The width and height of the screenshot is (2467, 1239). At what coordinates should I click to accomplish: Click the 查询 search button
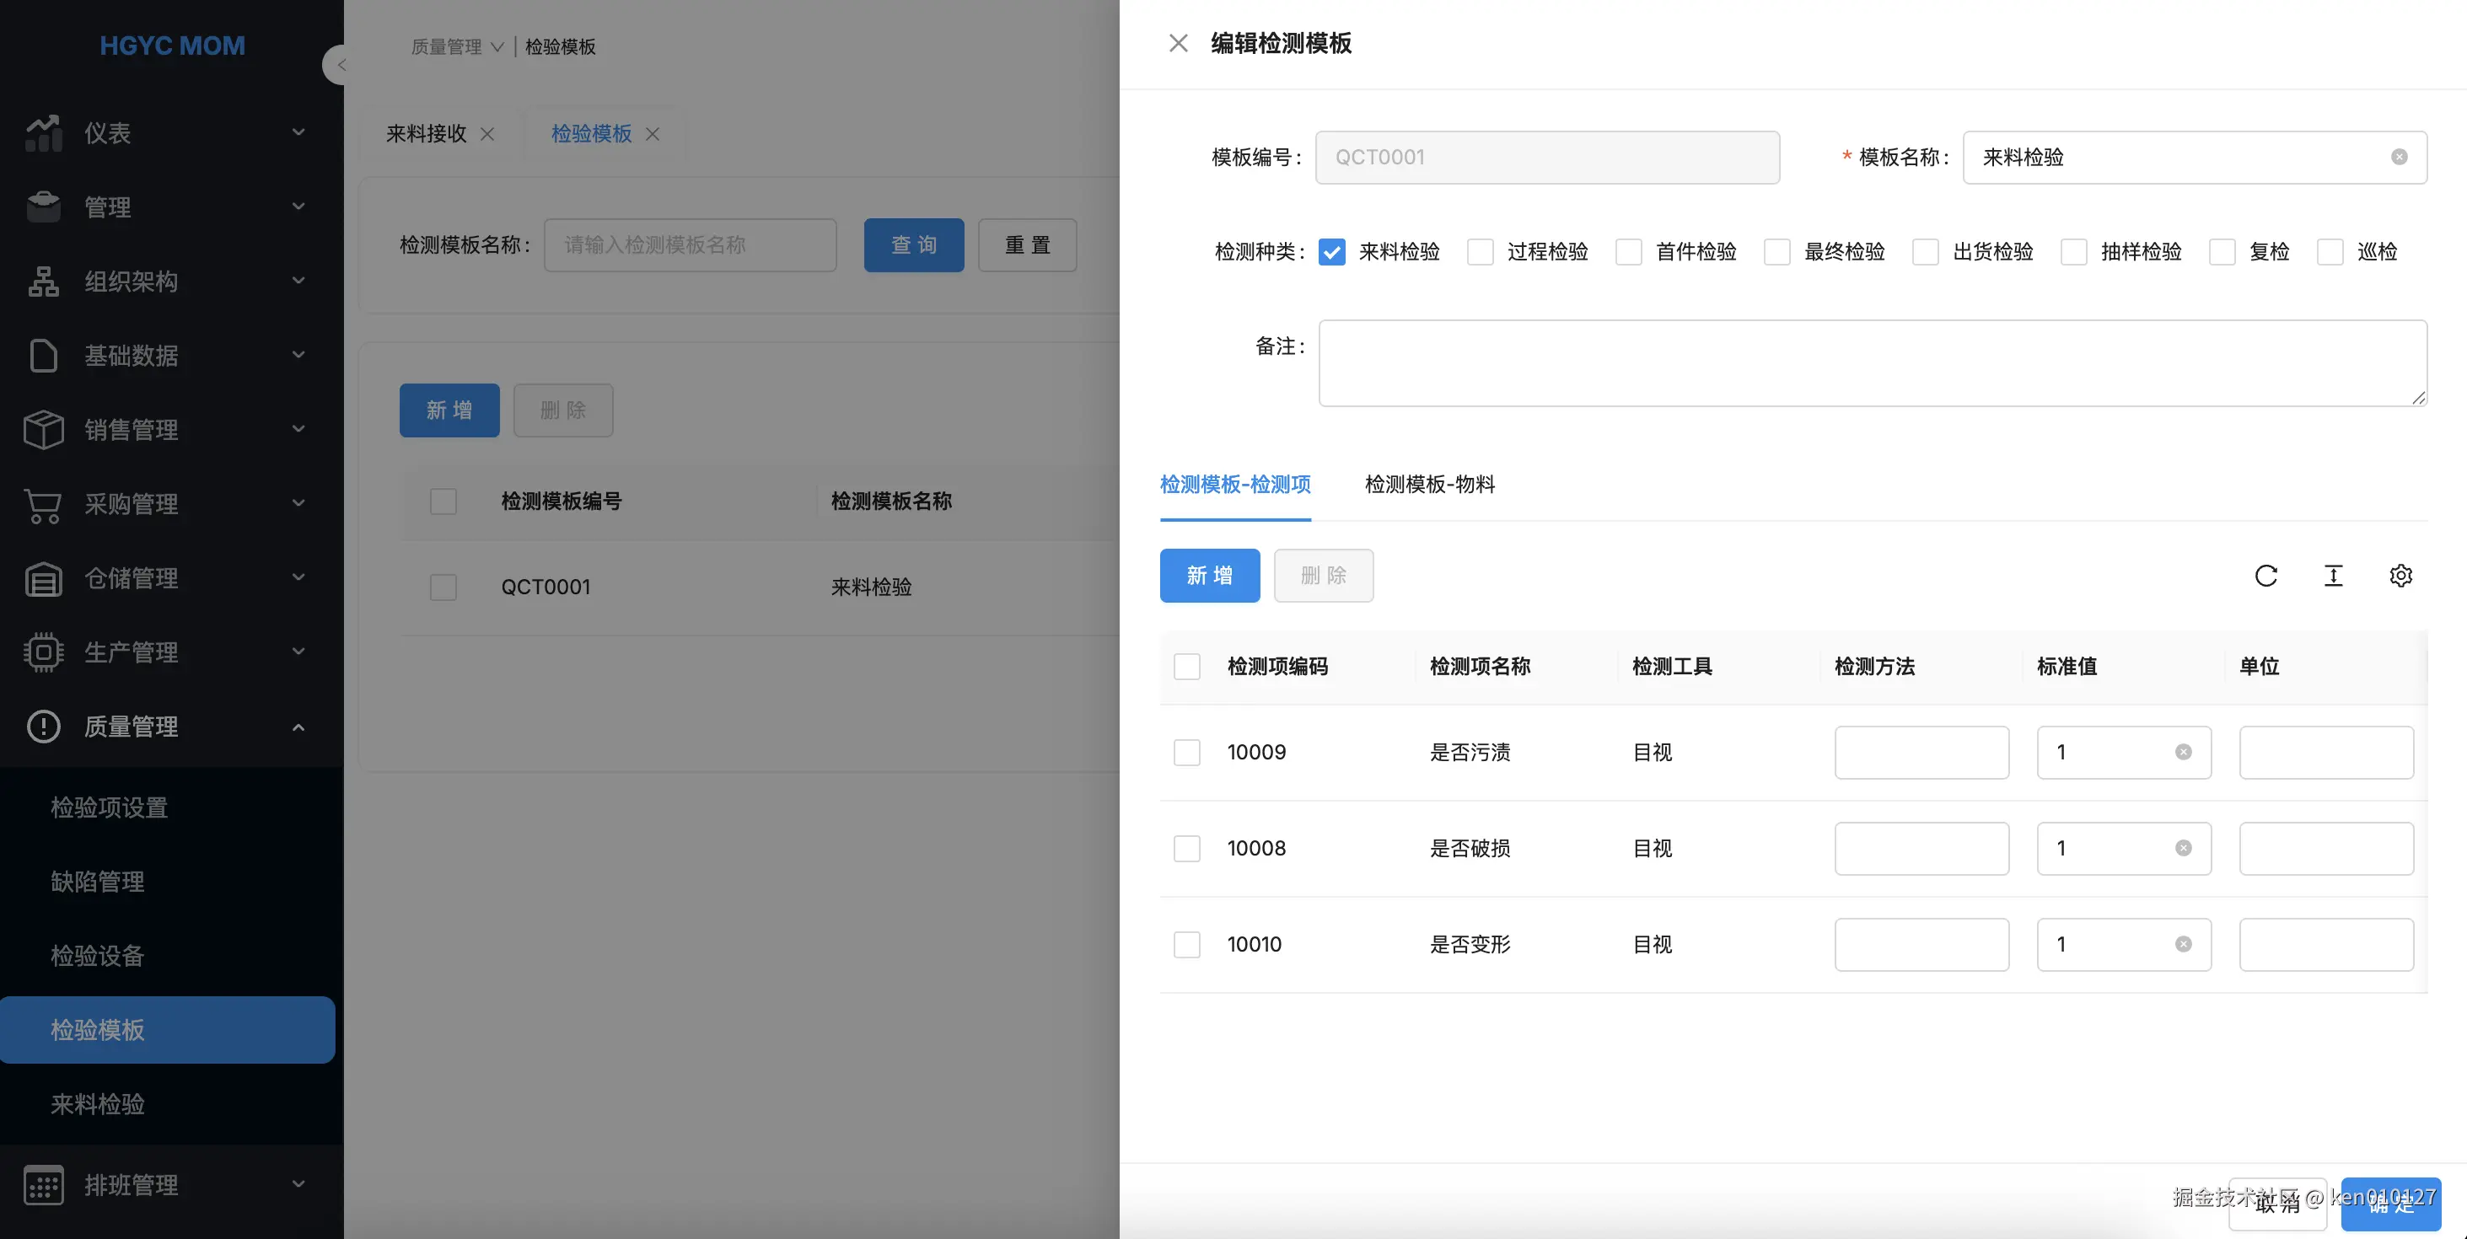[912, 245]
